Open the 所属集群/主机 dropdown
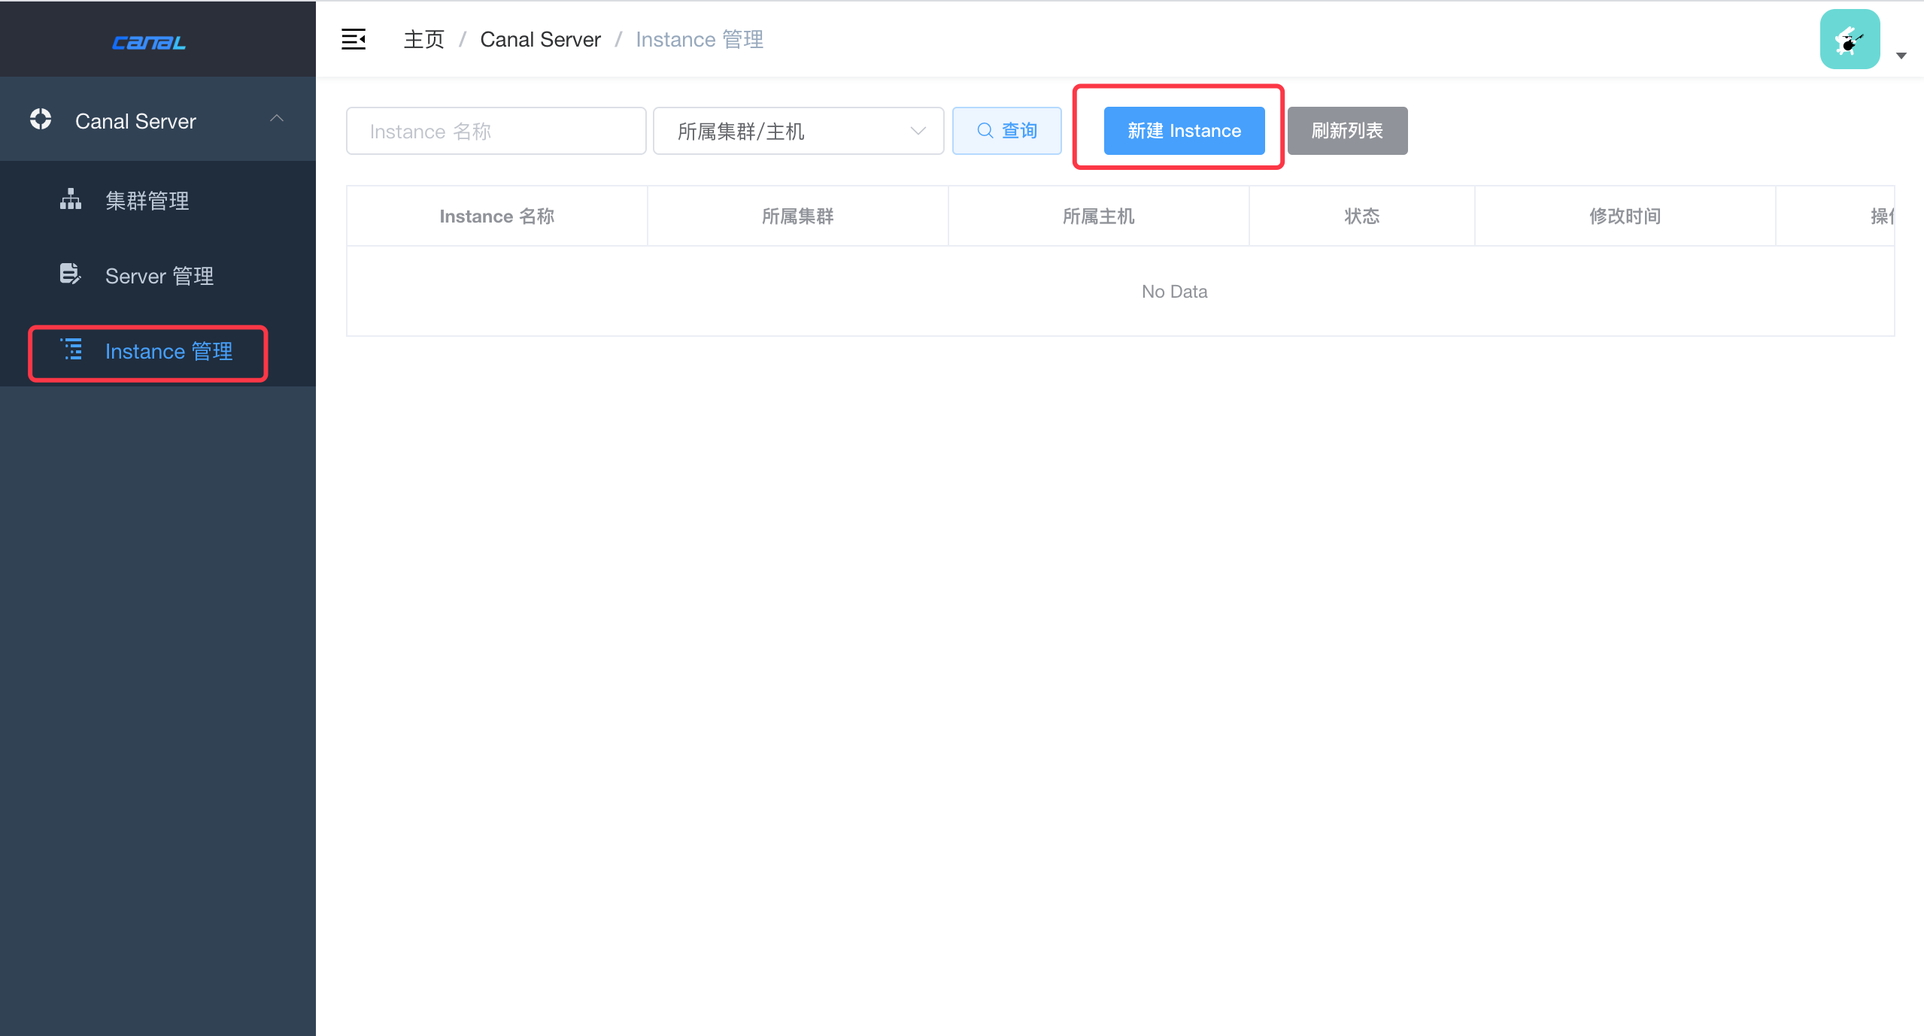 [798, 131]
